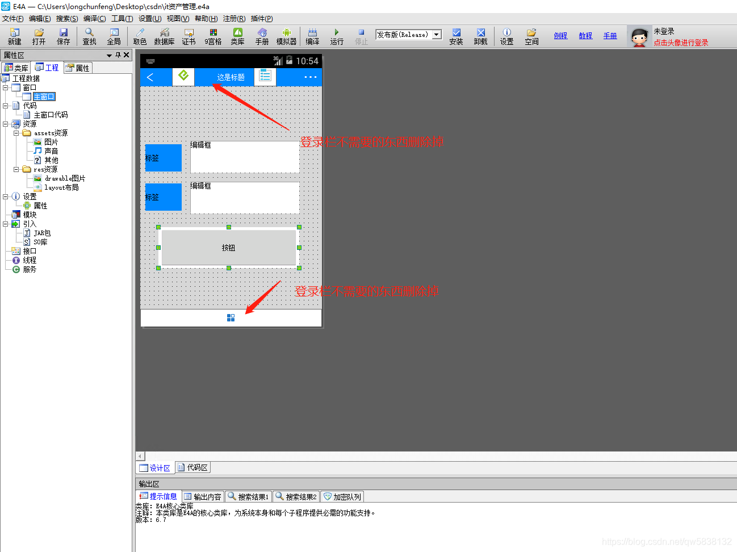This screenshot has height=552, width=737.
Task: Open 设置 settings from the toolbar
Action: point(506,36)
